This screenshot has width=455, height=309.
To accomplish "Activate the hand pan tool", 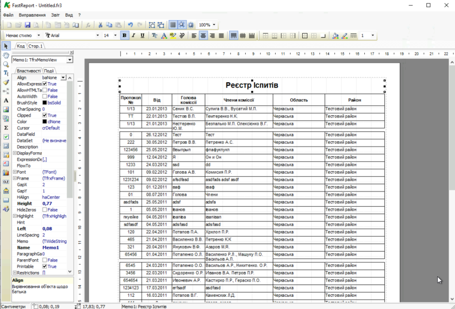I will click(x=6, y=55).
